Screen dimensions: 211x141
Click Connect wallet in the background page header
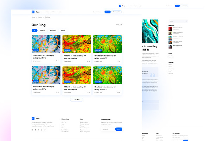click(184, 6)
